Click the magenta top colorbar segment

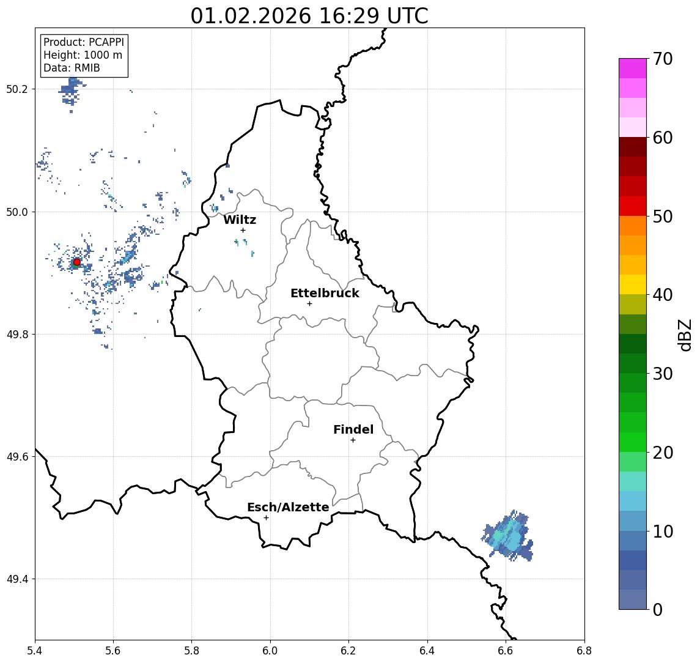pyautogui.click(x=633, y=69)
